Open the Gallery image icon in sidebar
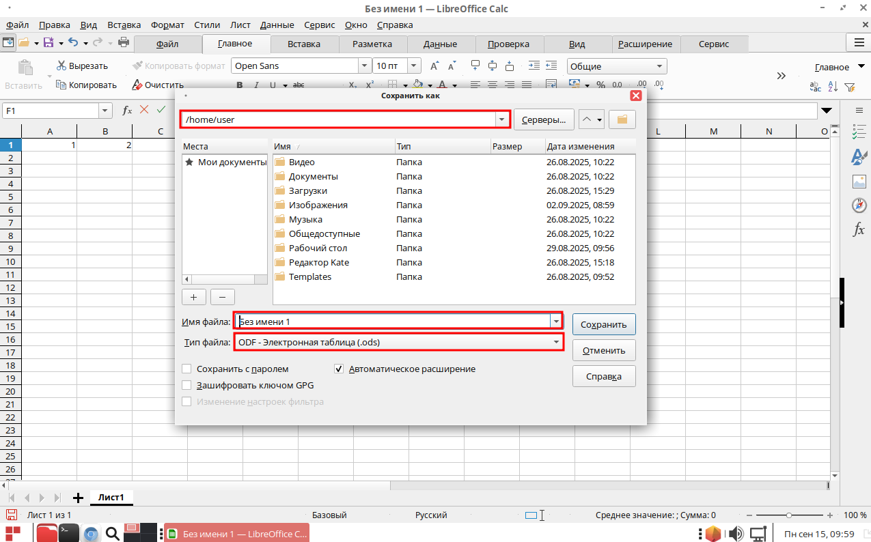This screenshot has height=542, width=871. coord(859,182)
